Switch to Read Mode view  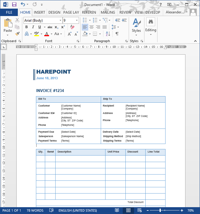pyautogui.click(x=117, y=210)
